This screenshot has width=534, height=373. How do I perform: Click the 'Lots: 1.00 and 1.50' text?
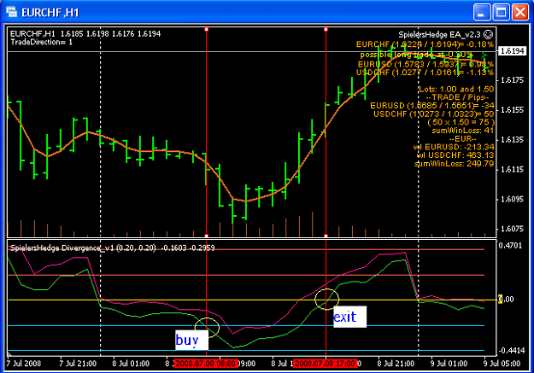coord(456,89)
